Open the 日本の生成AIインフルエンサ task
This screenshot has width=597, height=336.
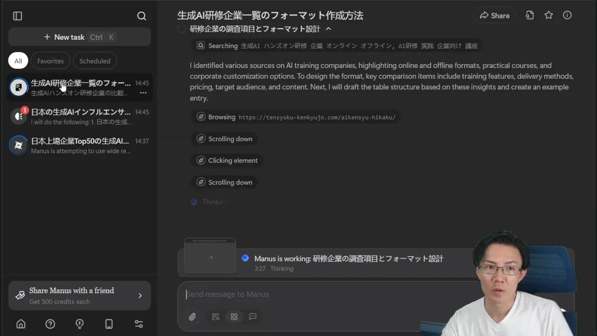[x=80, y=116]
